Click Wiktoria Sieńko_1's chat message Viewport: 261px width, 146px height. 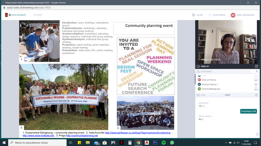tap(205, 118)
